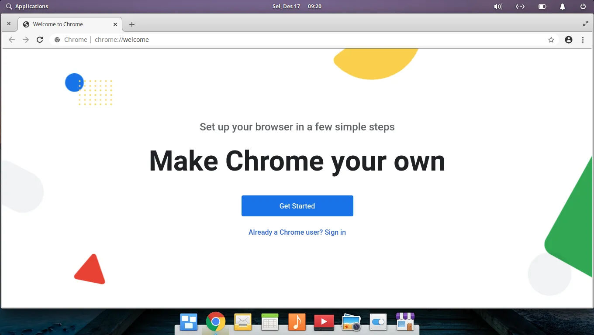Screen dimensions: 594x335
Task: Launch the Music app from the dock
Action: [x=297, y=322]
